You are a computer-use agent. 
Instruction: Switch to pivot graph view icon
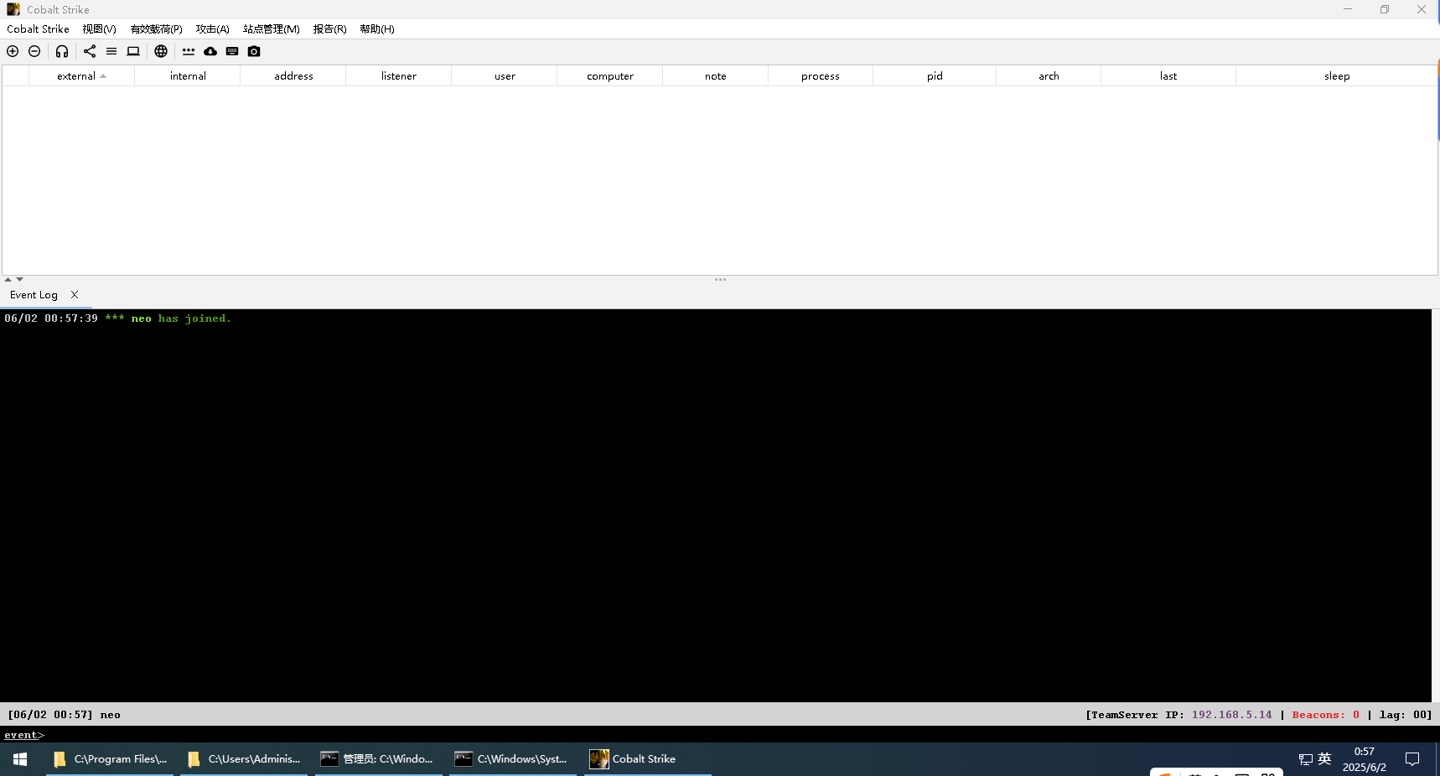pos(90,51)
